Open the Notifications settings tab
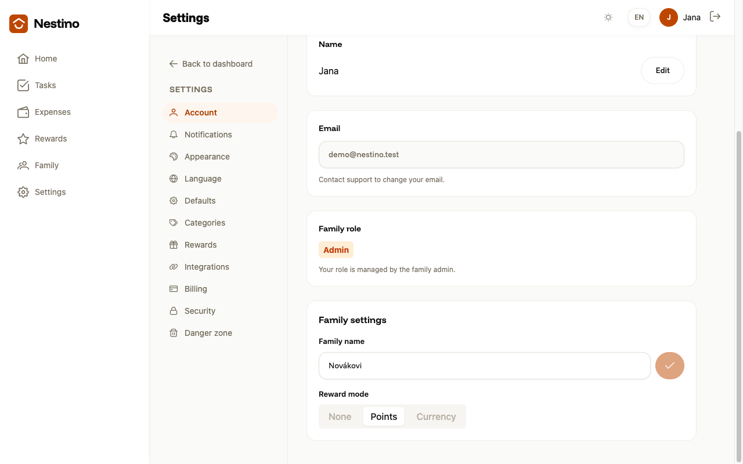 220,135
